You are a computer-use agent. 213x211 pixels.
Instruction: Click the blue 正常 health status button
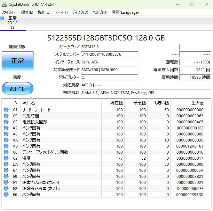click(18, 61)
